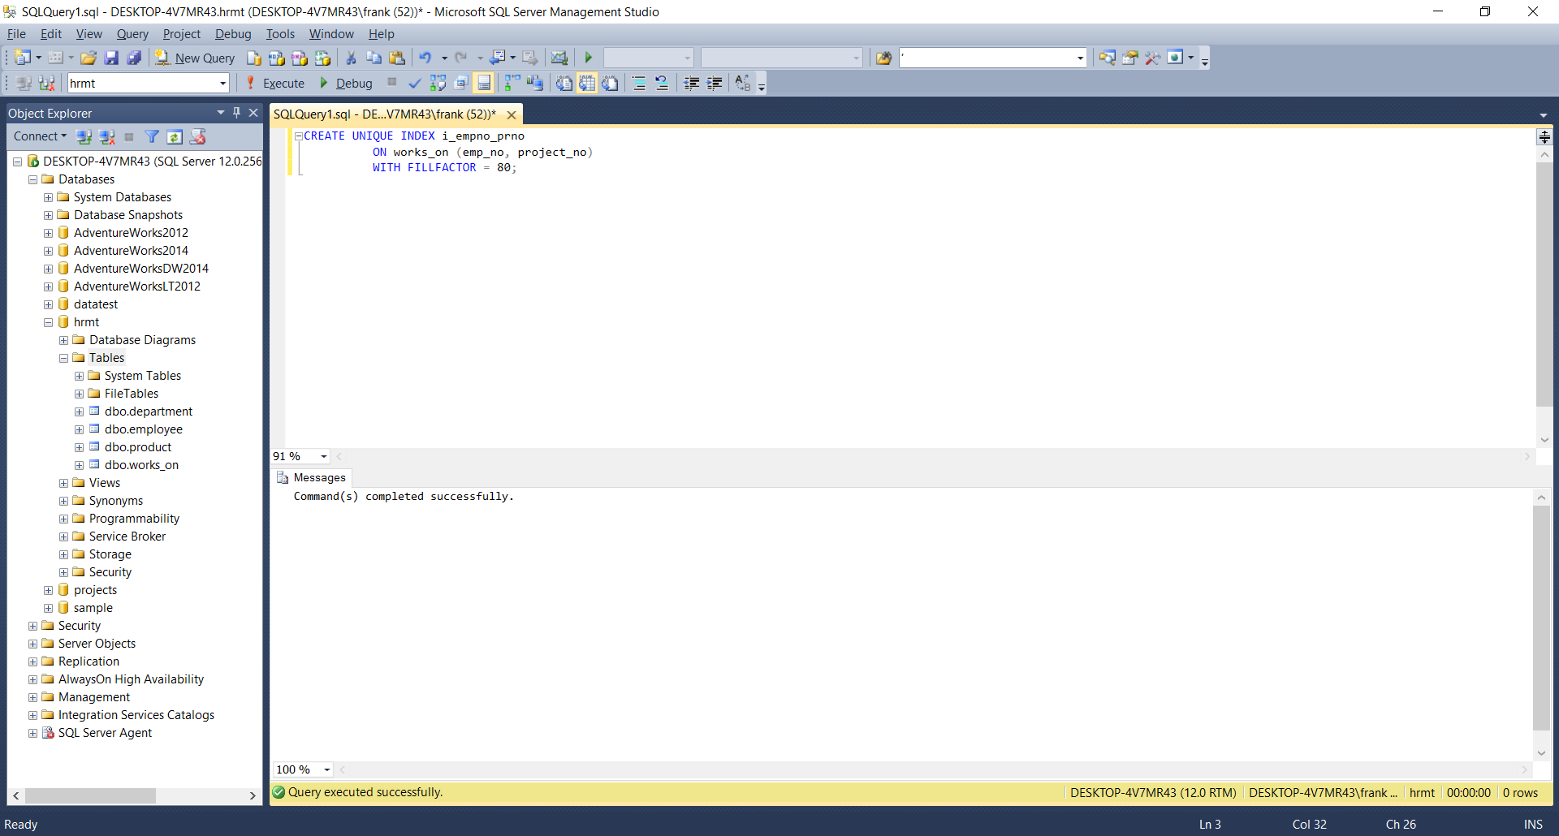Click the Decrease Indent icon

click(x=692, y=83)
